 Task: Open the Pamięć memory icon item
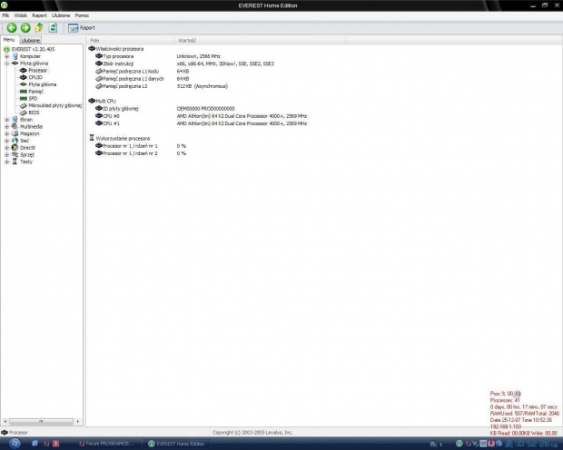[x=24, y=92]
